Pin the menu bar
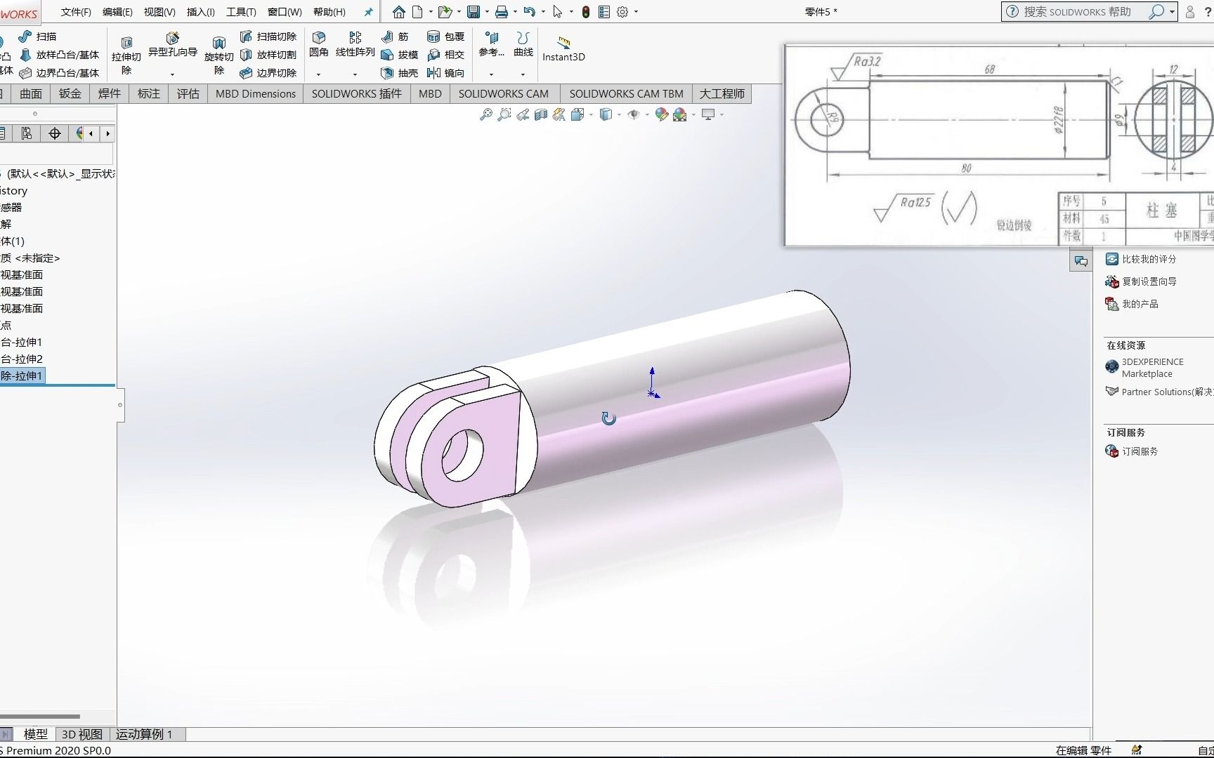Screen dimensions: 1214x758 368,12
